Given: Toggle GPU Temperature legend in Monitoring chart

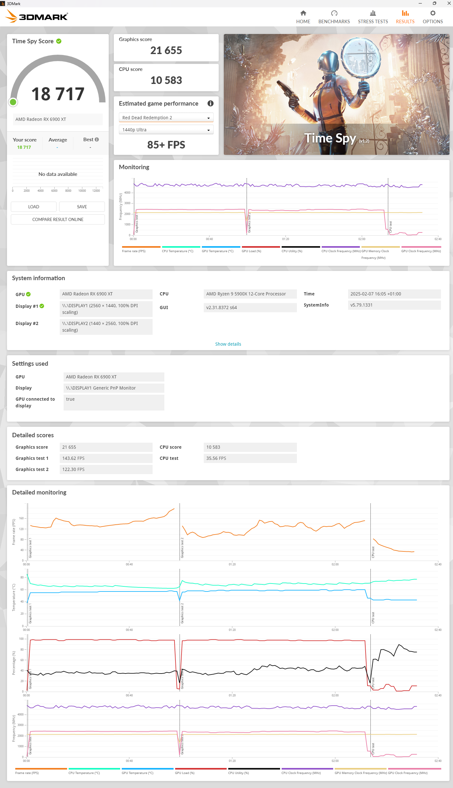Looking at the screenshot, I should tap(221, 249).
